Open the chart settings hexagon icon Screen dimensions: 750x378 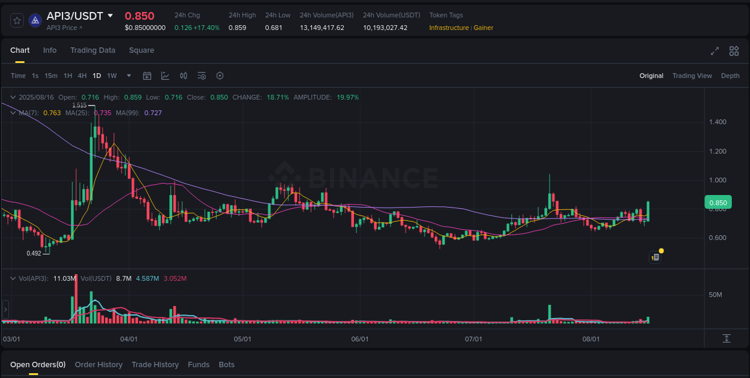click(x=220, y=76)
